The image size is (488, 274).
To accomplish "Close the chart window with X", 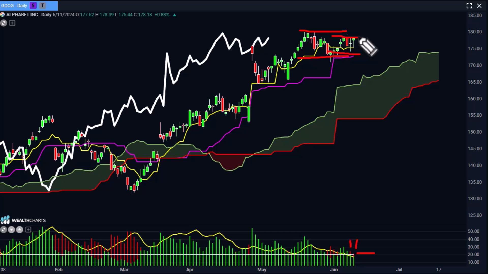I will 479,6.
